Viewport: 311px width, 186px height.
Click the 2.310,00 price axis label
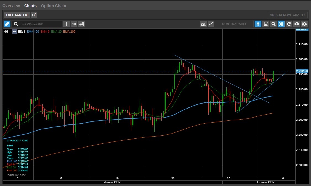click(302, 45)
